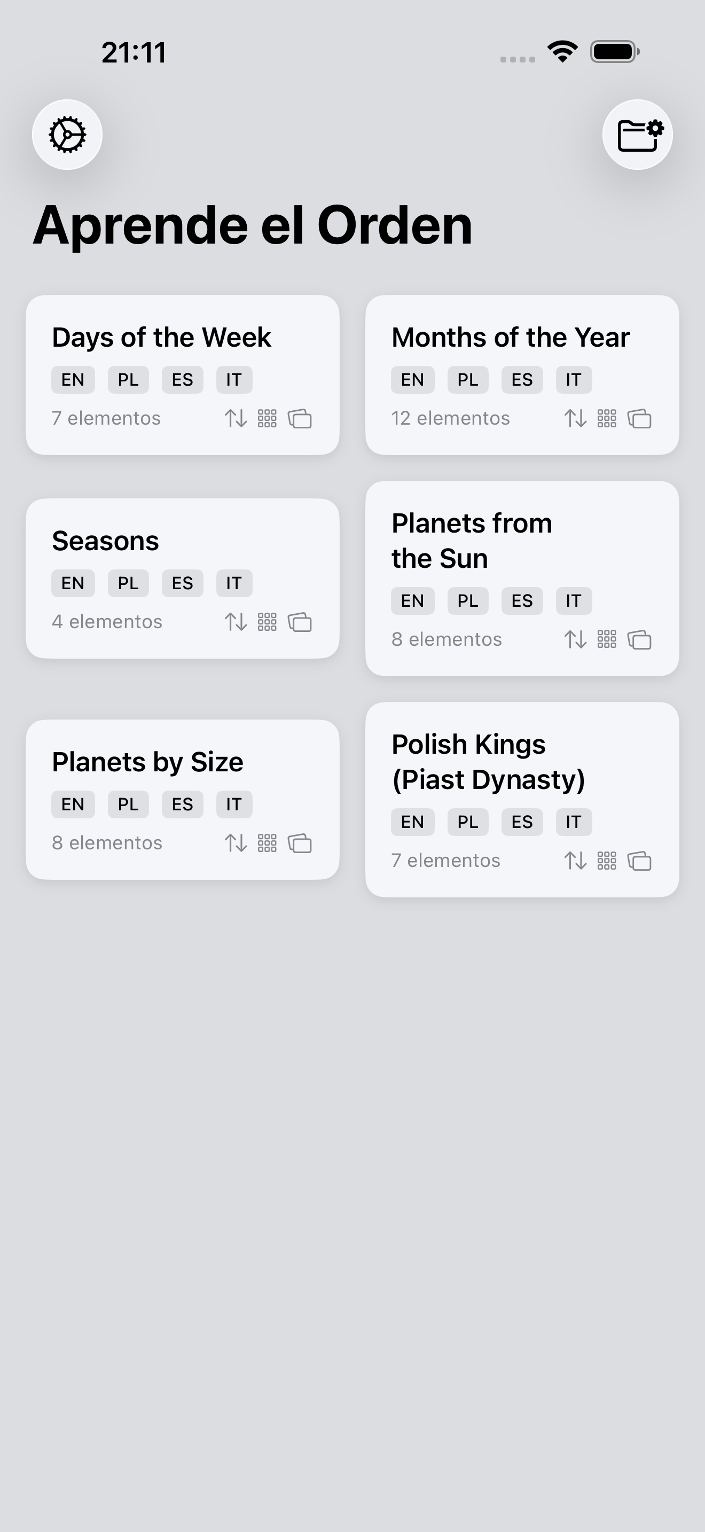Tap cards icon on Seasons
This screenshot has width=705, height=1532.
coord(300,622)
